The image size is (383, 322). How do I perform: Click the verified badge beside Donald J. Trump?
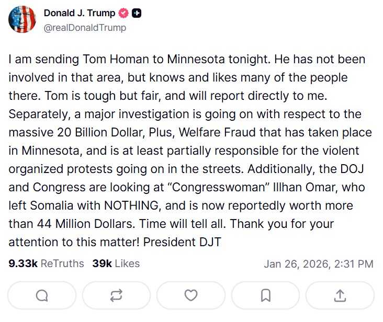[124, 14]
